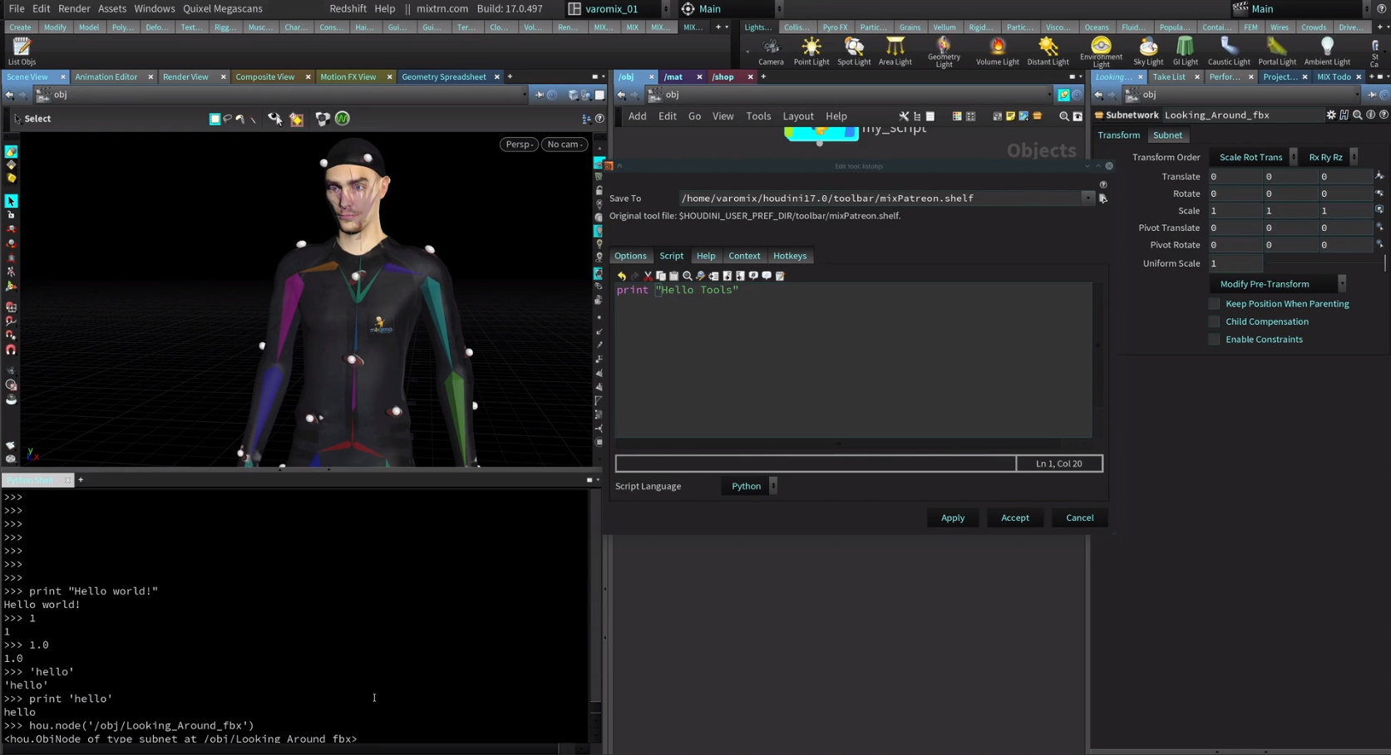The height and width of the screenshot is (755, 1391).
Task: Check the Enable Constraints option
Action: 1214,340
